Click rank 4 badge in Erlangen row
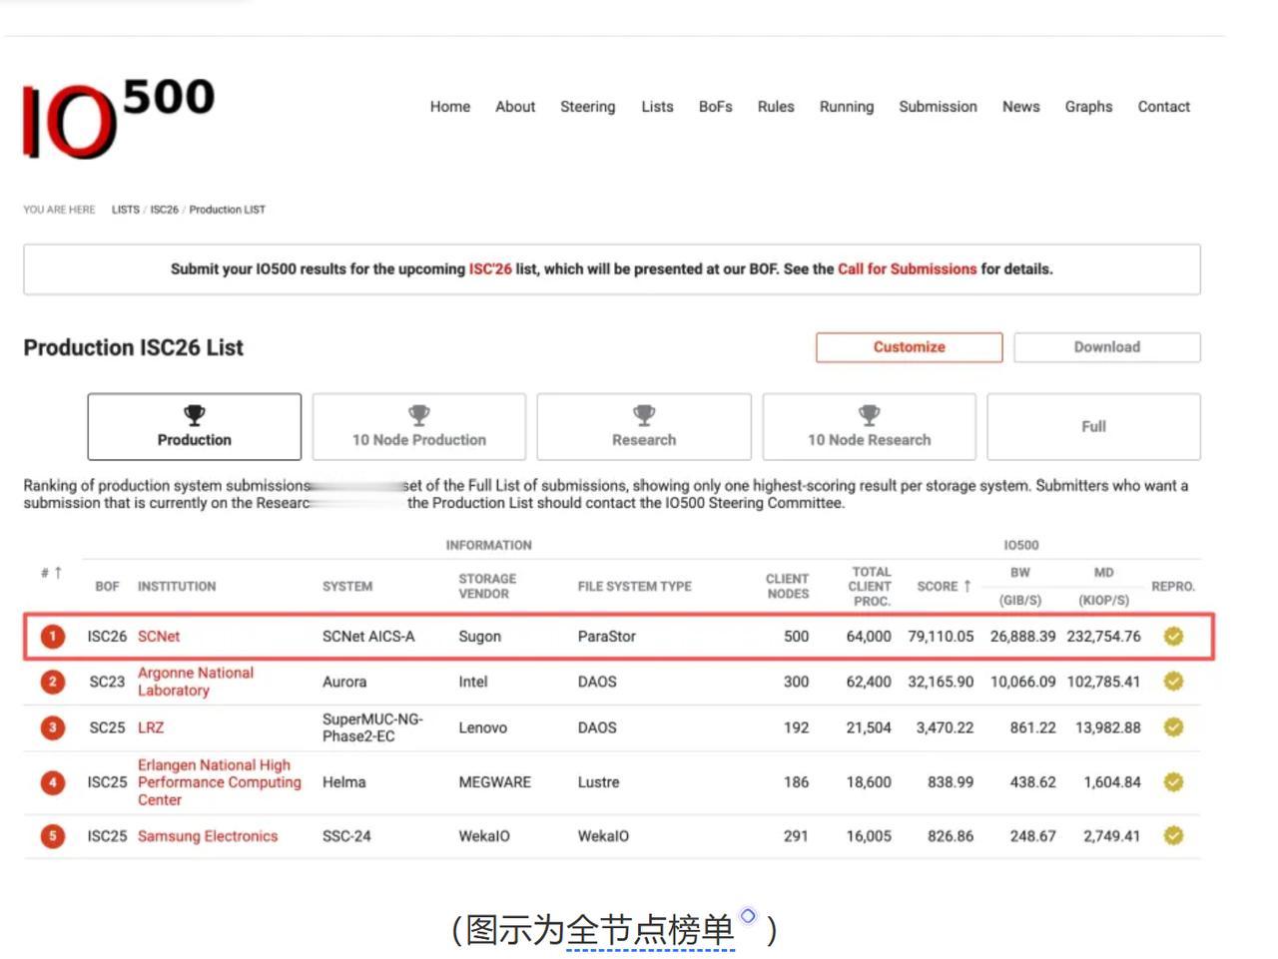1278x959 pixels. 53,782
